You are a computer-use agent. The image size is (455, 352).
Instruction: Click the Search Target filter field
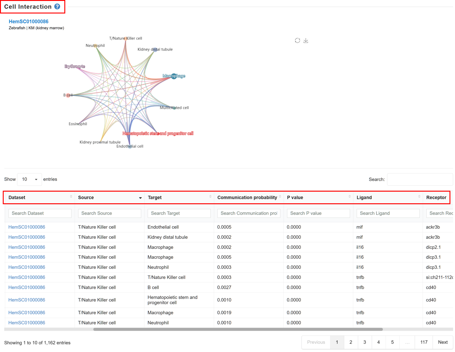[x=179, y=213]
